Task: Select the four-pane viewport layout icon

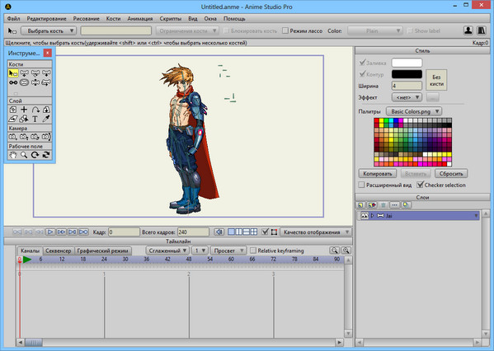Action: [254, 232]
